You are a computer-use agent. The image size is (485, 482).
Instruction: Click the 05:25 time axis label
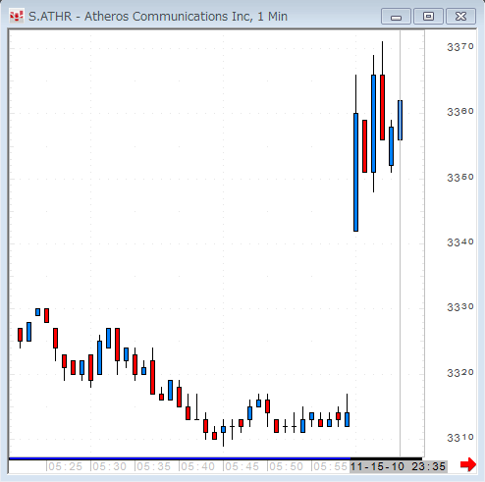click(x=65, y=466)
